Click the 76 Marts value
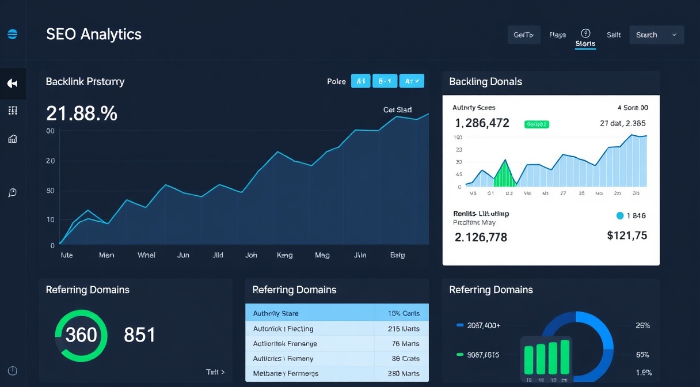 (406, 344)
